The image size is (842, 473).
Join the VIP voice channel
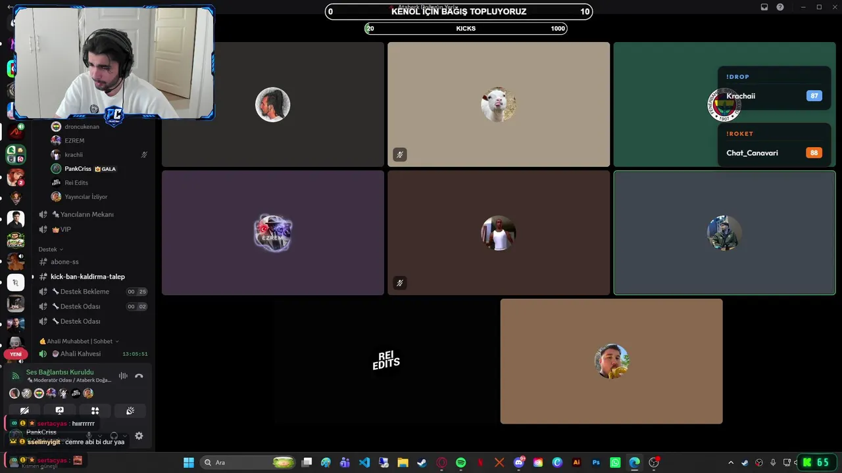coord(93,229)
